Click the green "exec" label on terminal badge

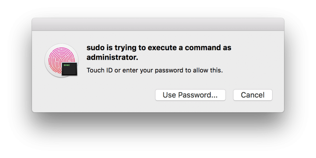click(67, 65)
